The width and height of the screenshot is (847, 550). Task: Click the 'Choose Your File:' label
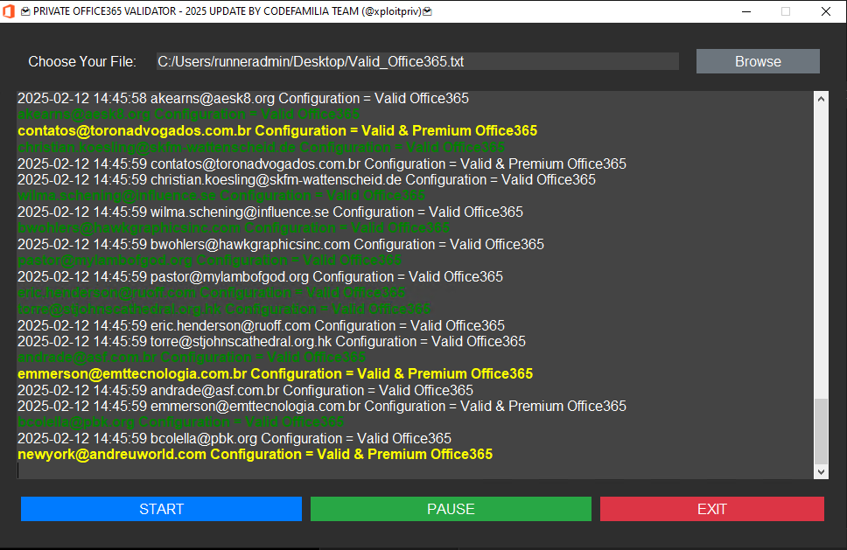coord(82,61)
